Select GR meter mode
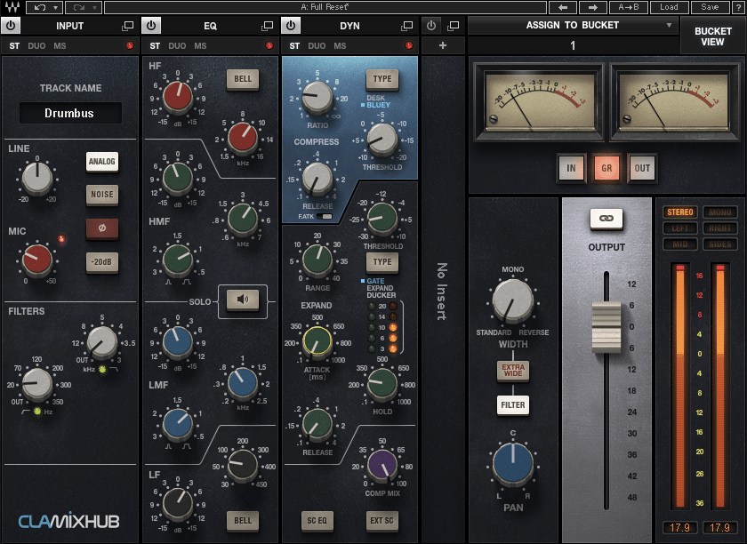Screen dimensions: 747x544 click(x=606, y=168)
